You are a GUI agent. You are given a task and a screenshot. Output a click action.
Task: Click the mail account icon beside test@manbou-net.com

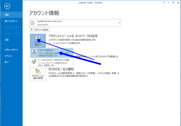pos(33,23)
